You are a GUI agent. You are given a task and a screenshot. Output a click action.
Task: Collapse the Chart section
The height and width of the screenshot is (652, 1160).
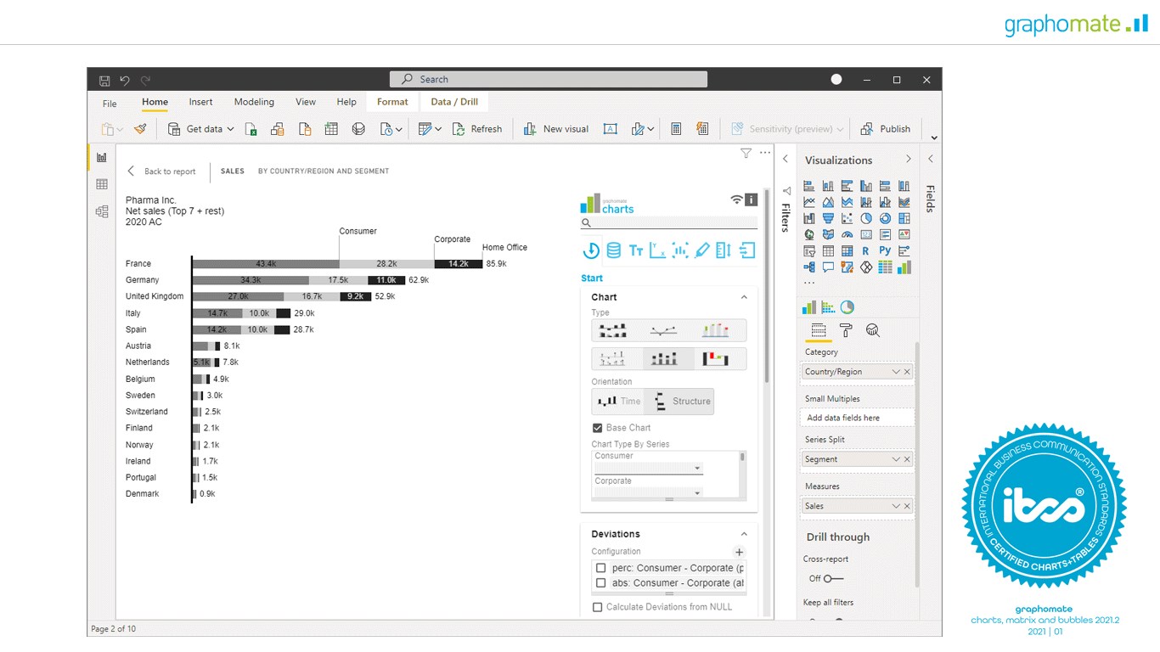744,297
